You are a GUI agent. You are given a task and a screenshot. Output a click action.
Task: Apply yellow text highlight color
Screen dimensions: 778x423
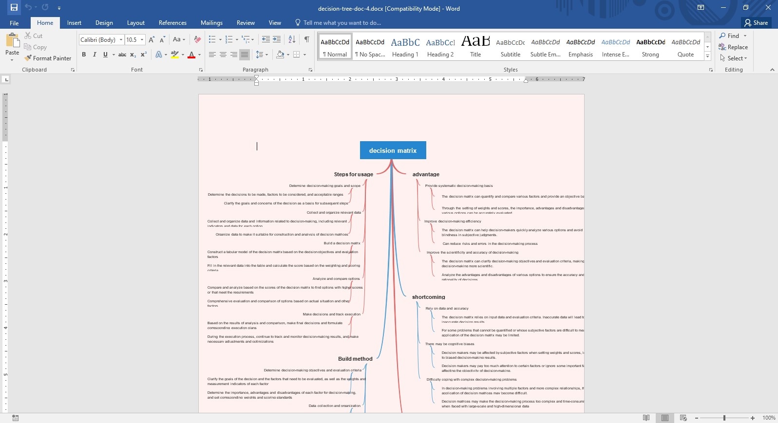coord(175,55)
